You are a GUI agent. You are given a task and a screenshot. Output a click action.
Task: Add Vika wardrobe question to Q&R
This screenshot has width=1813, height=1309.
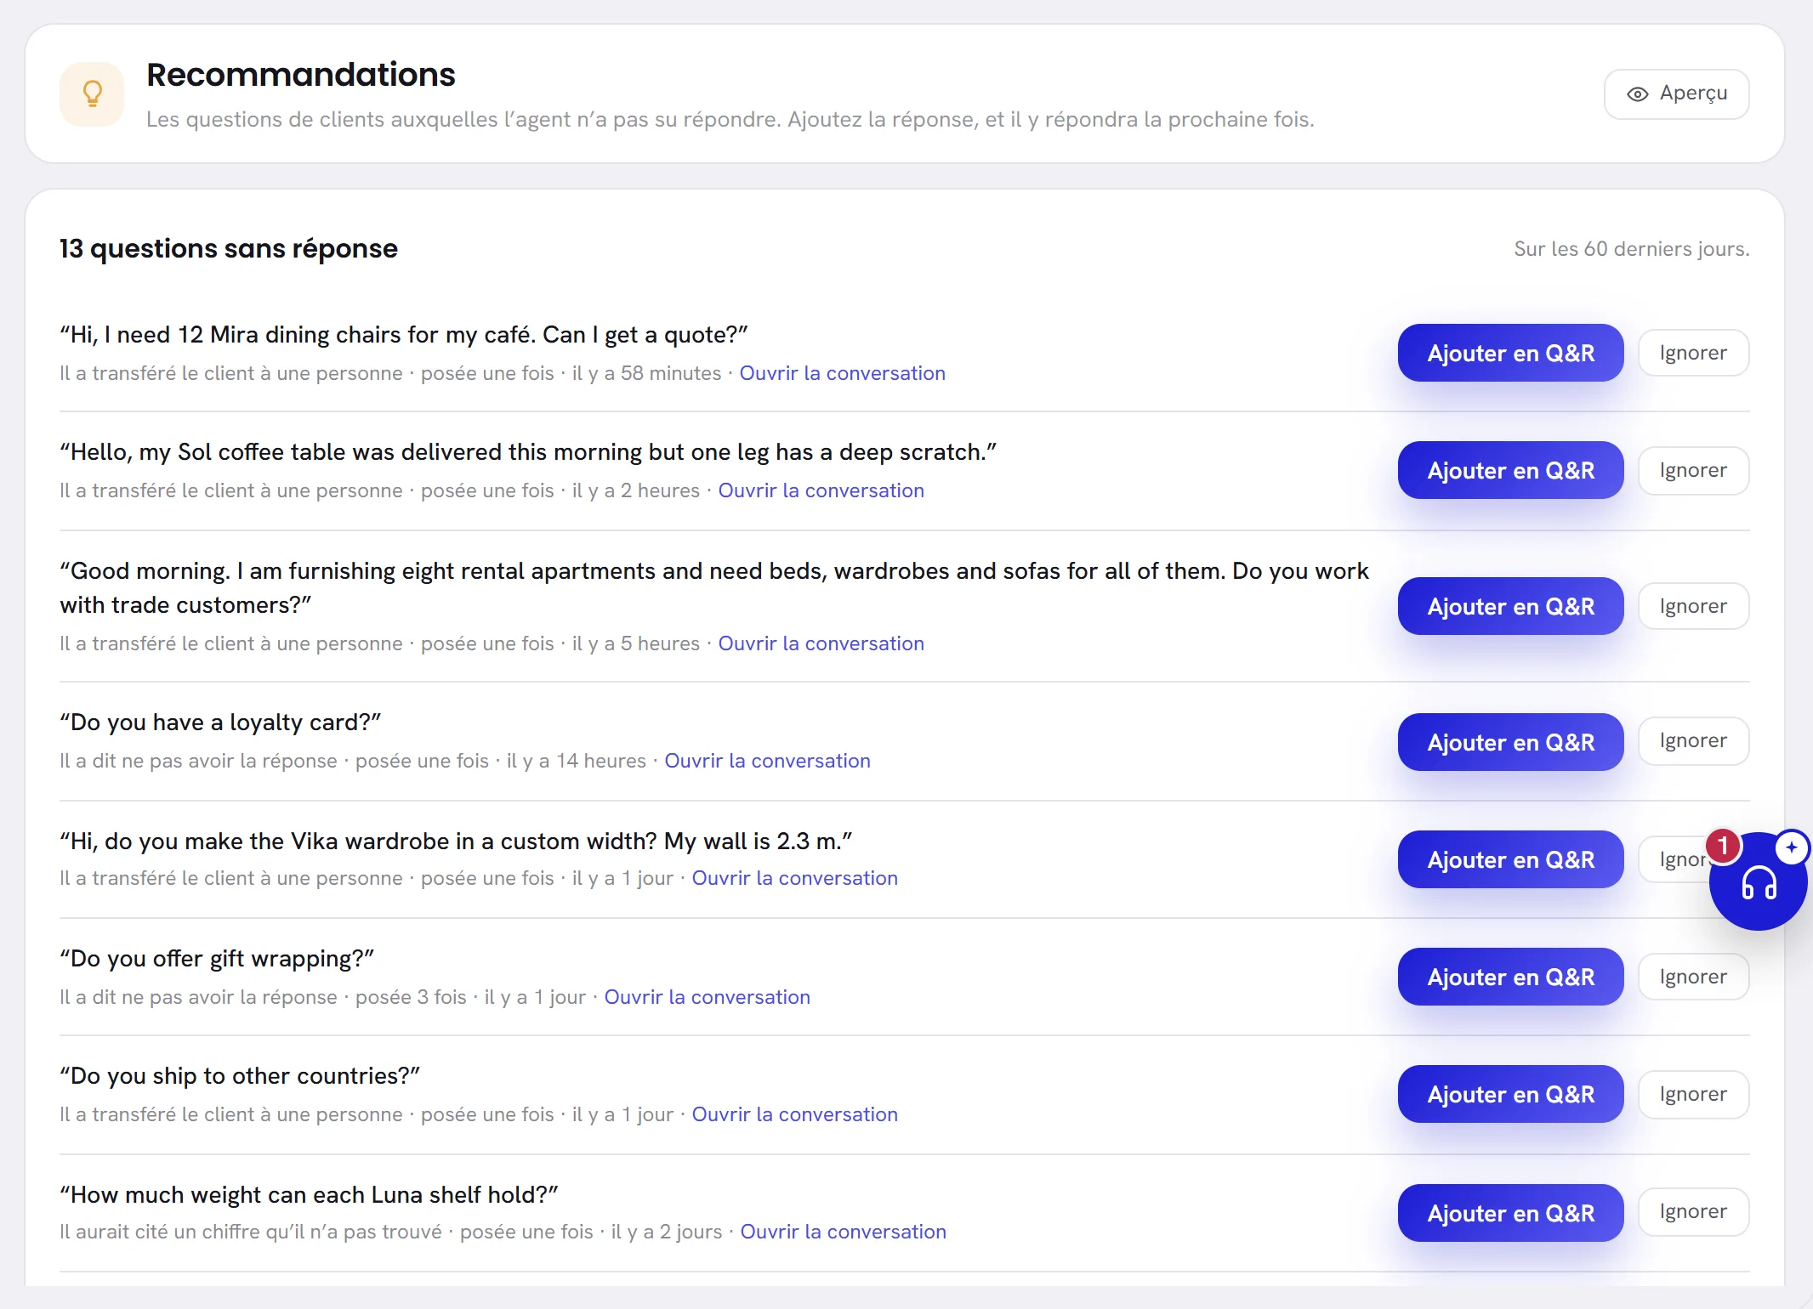point(1510,859)
